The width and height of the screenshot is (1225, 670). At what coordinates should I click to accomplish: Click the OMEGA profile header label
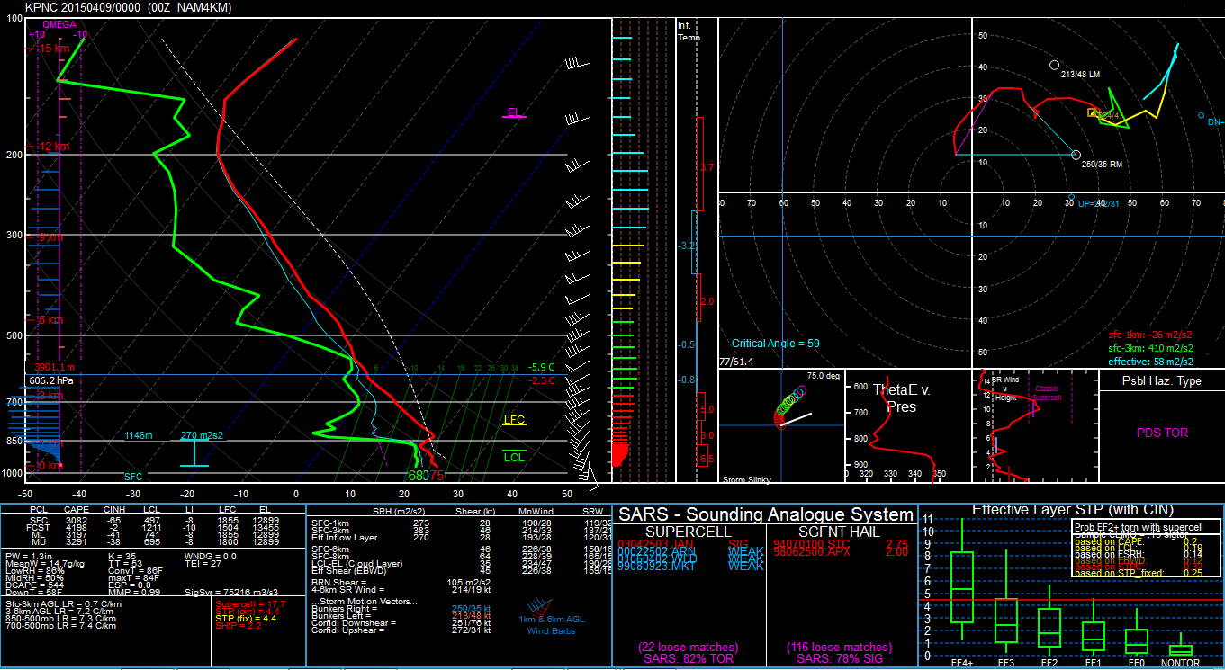coord(59,25)
